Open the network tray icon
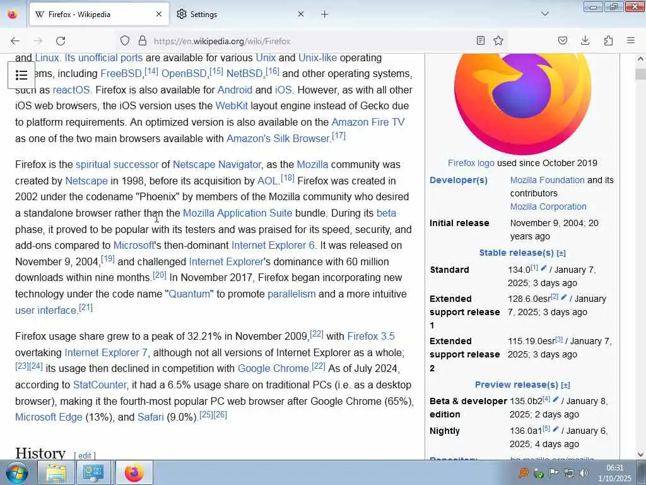Viewport: 646px width, 485px height. tap(569, 473)
